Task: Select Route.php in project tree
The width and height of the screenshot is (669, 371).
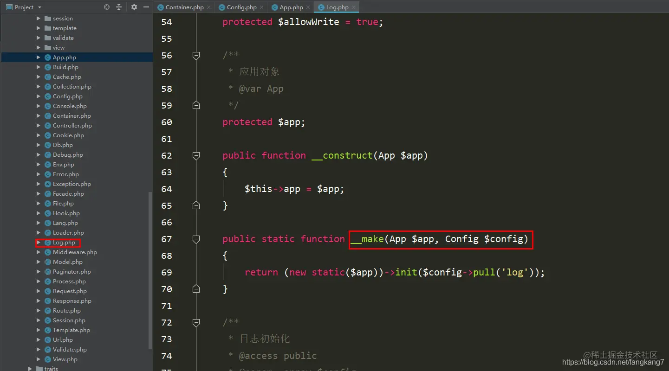Action: pyautogui.click(x=67, y=311)
